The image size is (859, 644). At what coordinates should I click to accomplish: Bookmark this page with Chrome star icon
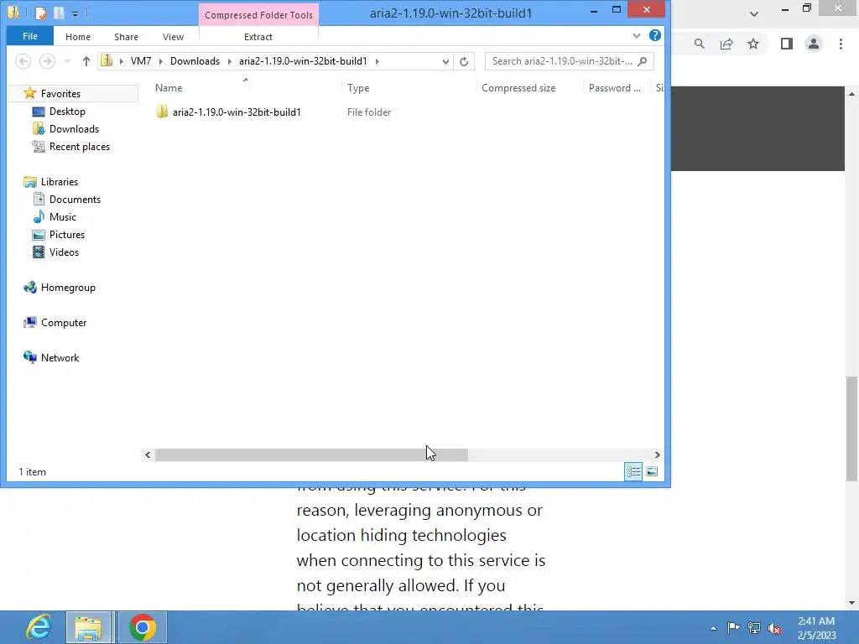point(753,44)
